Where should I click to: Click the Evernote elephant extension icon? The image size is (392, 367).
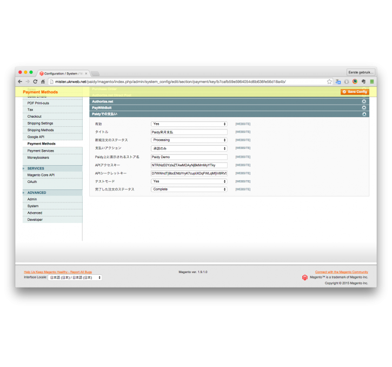coord(363,81)
